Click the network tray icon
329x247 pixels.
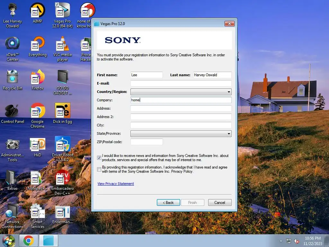click(x=289, y=241)
